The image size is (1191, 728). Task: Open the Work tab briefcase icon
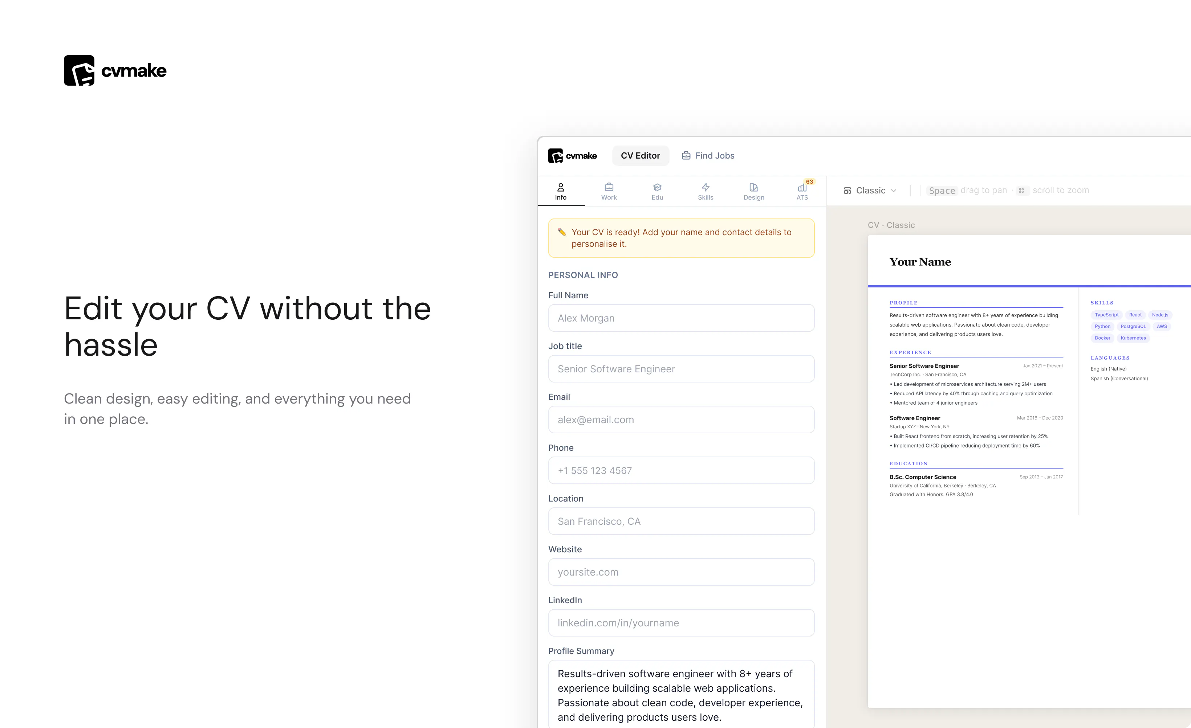coord(609,187)
